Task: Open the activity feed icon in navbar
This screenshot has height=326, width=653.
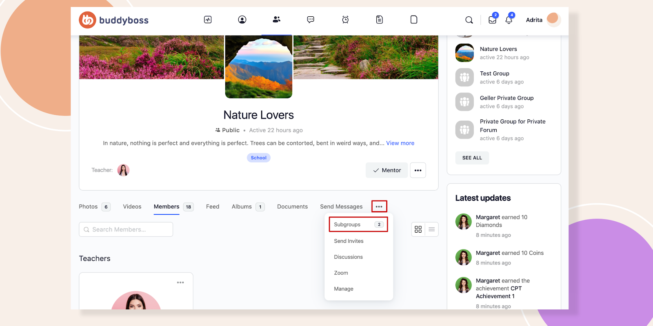Action: pyautogui.click(x=208, y=20)
